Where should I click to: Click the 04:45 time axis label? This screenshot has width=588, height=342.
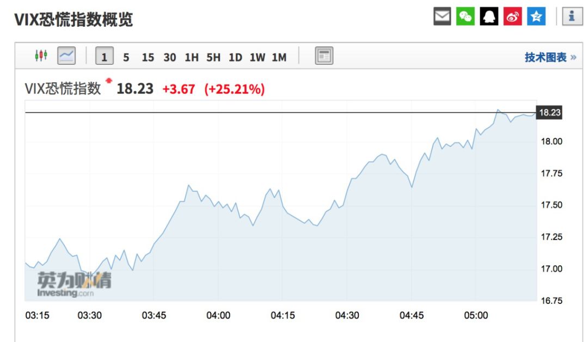coord(412,315)
